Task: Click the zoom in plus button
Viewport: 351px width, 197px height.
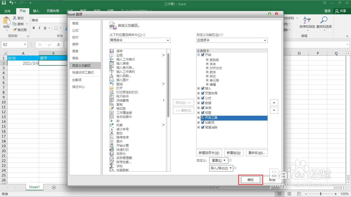Action: point(336,194)
